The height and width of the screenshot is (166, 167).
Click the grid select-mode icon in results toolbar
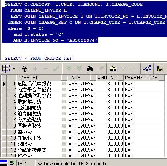click(x=6, y=69)
